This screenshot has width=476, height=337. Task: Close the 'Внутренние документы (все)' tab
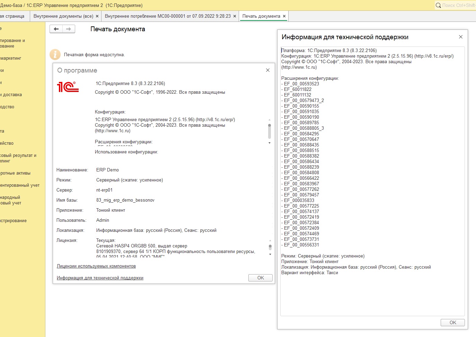click(x=97, y=16)
